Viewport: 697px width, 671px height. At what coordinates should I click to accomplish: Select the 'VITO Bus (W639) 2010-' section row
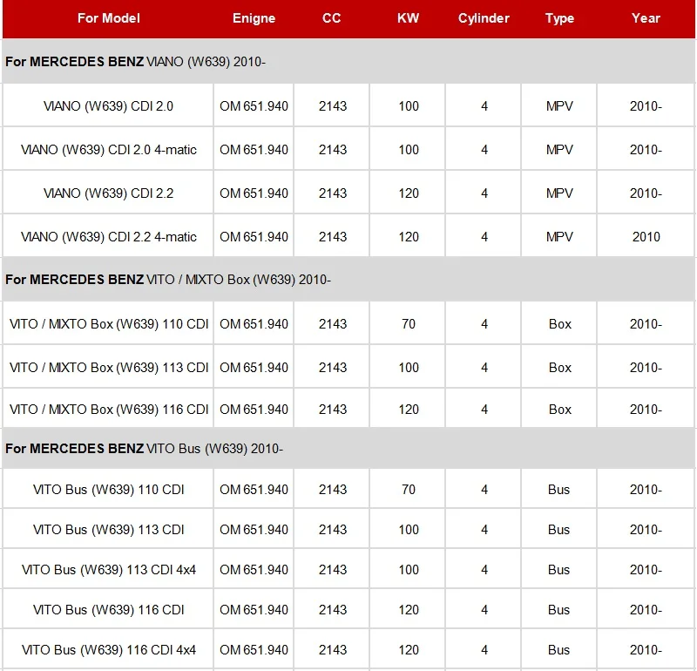point(348,448)
